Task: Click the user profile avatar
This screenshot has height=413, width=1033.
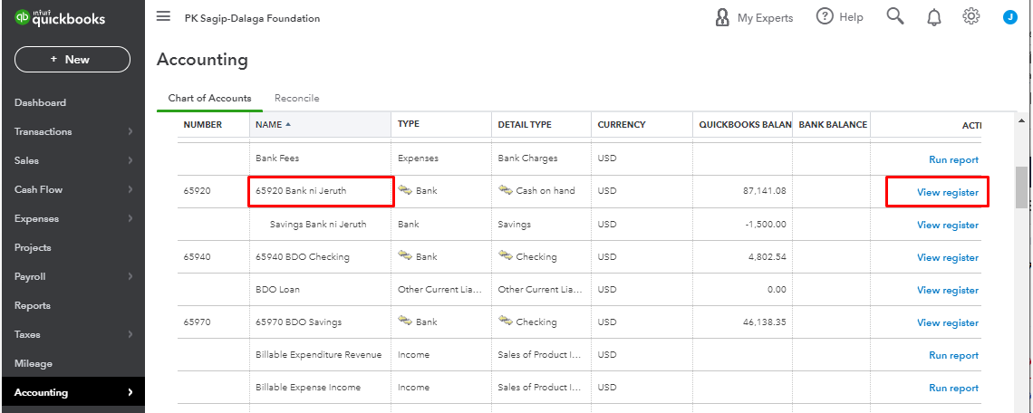Action: click(1009, 17)
